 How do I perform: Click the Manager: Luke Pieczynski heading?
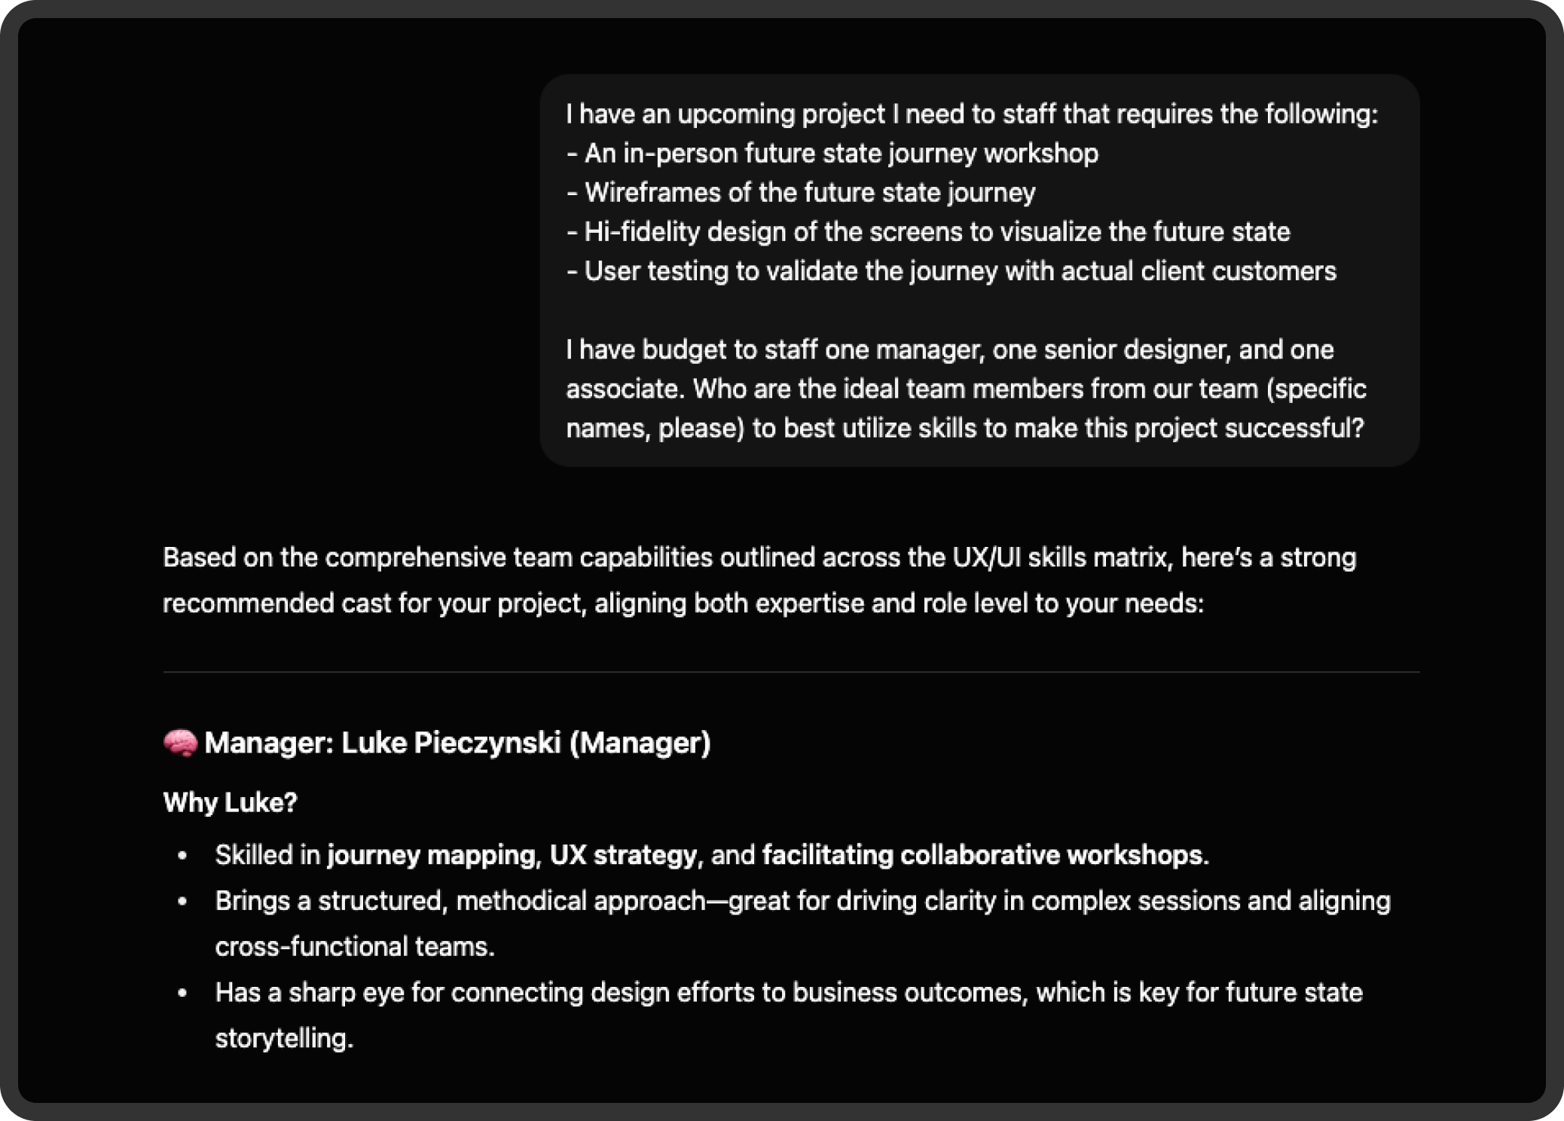tap(437, 743)
